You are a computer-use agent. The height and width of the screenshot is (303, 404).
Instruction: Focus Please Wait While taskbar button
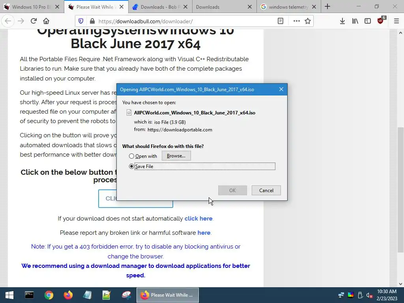coord(167,295)
